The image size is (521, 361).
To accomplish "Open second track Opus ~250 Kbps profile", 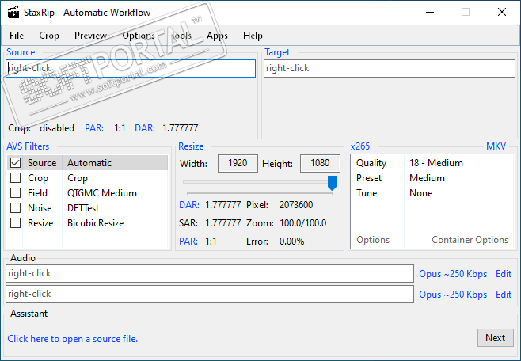I will click(x=453, y=294).
